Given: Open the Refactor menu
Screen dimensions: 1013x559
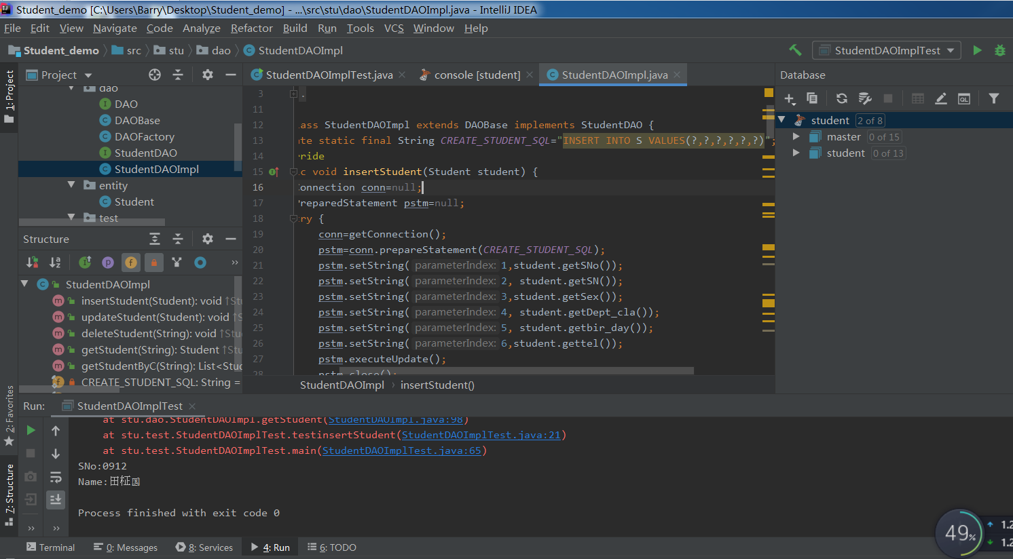Looking at the screenshot, I should tap(251, 28).
